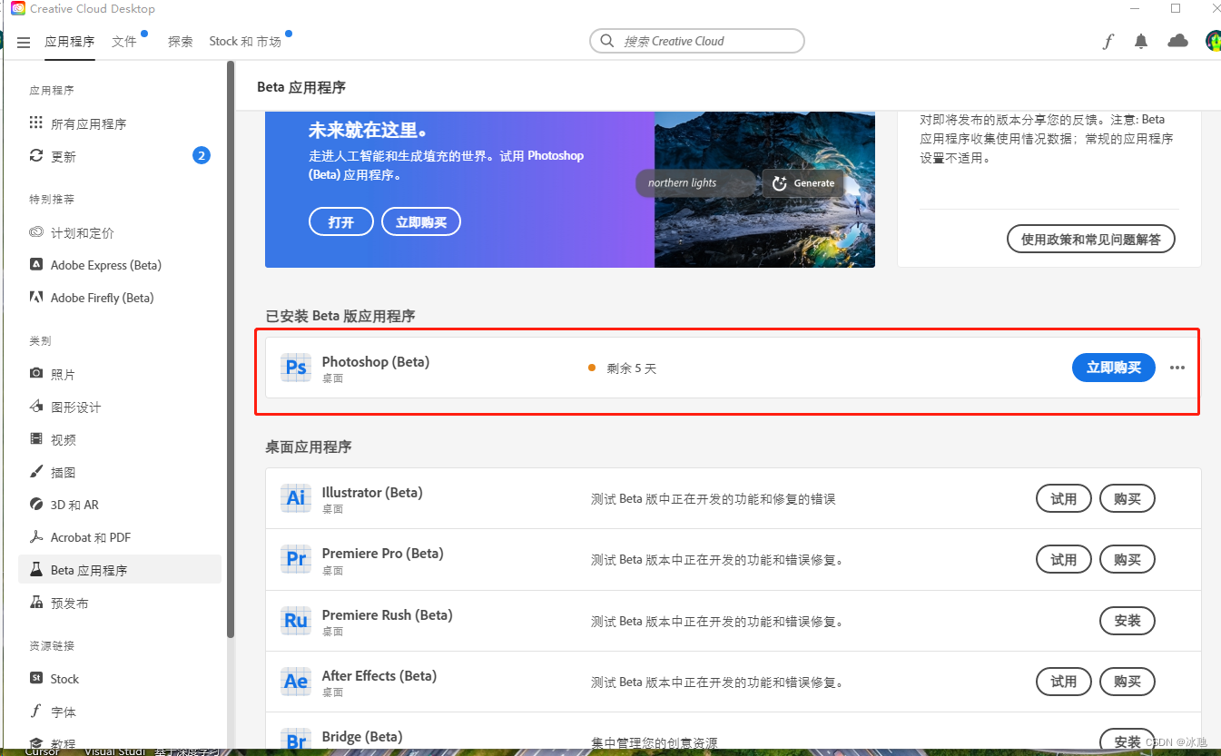Click the 剩余 5 天 status text
Viewport: 1221px width, 756px height.
pyautogui.click(x=632, y=368)
